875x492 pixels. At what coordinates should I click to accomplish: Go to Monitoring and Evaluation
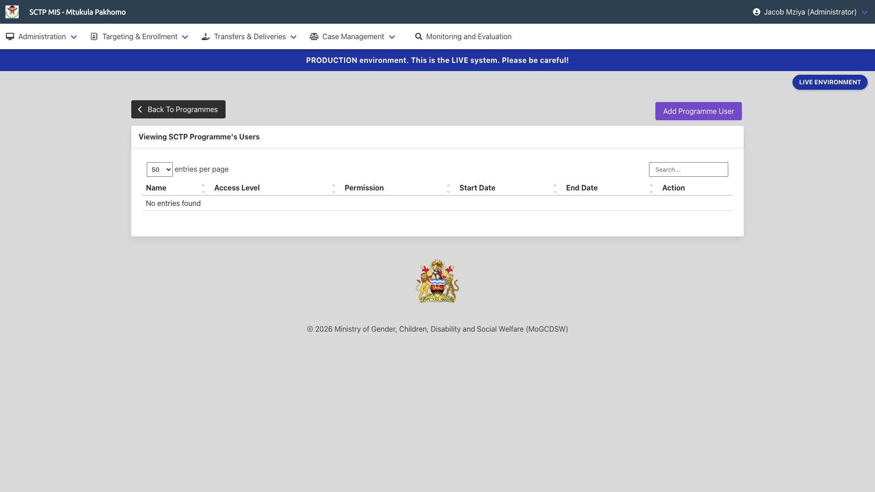tap(463, 36)
